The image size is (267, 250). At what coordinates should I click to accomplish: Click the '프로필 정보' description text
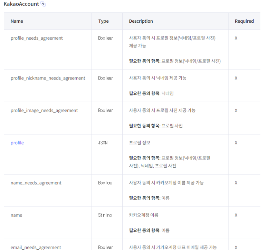(x=140, y=143)
